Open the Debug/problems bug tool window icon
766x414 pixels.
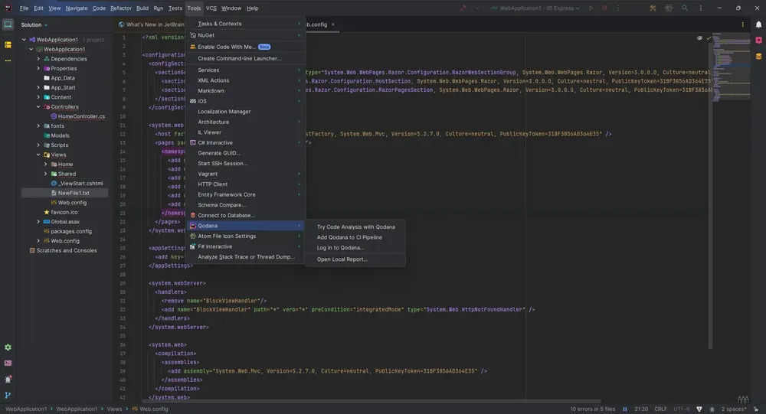pos(8,379)
